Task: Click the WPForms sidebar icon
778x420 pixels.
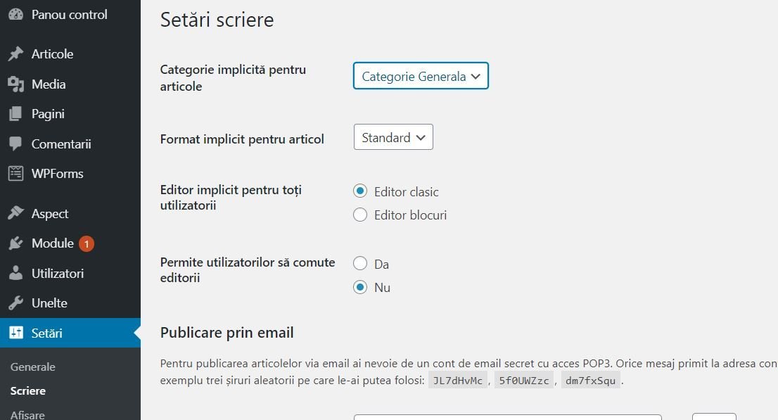Action: click(15, 174)
